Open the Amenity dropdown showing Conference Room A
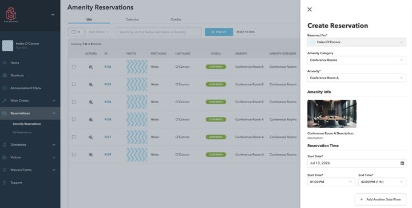412x208 pixels. [x=356, y=78]
